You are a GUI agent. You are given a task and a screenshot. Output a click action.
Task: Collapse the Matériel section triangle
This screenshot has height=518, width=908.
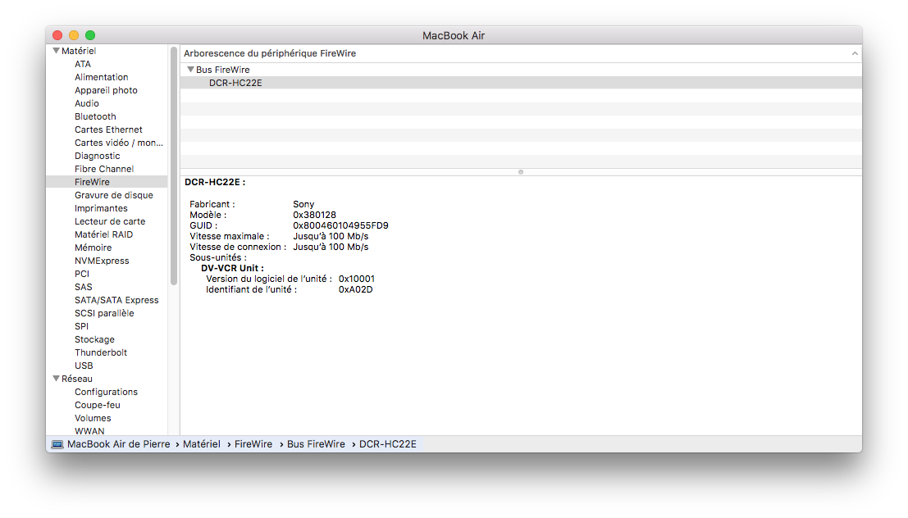pyautogui.click(x=56, y=51)
